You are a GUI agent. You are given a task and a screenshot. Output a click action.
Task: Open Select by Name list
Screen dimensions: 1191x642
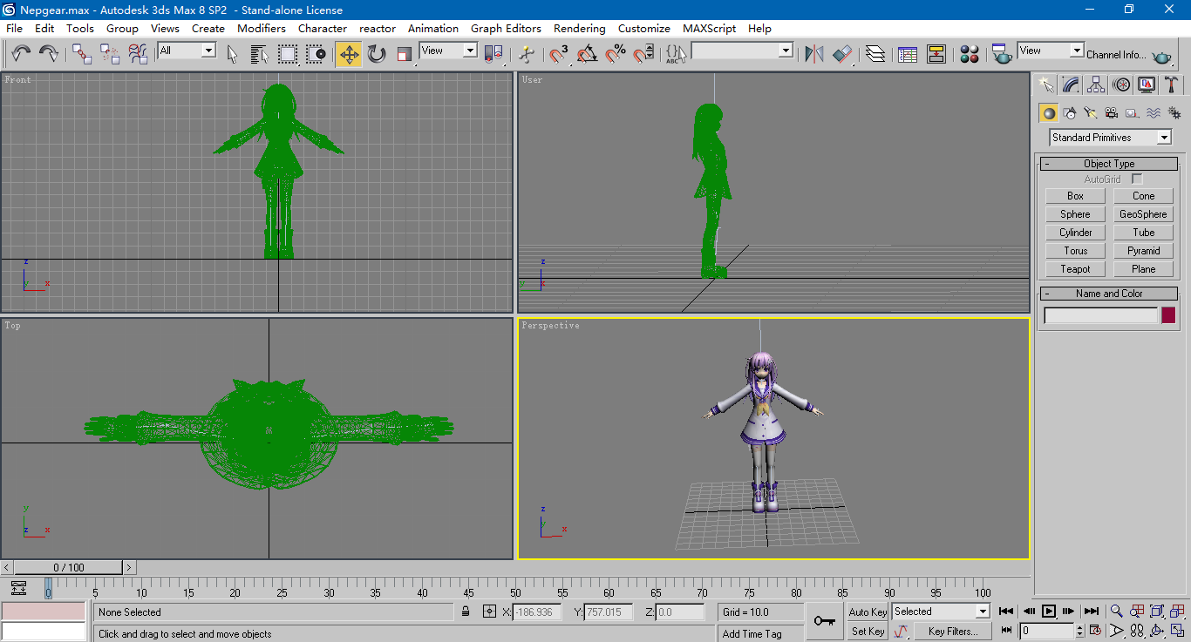259,54
